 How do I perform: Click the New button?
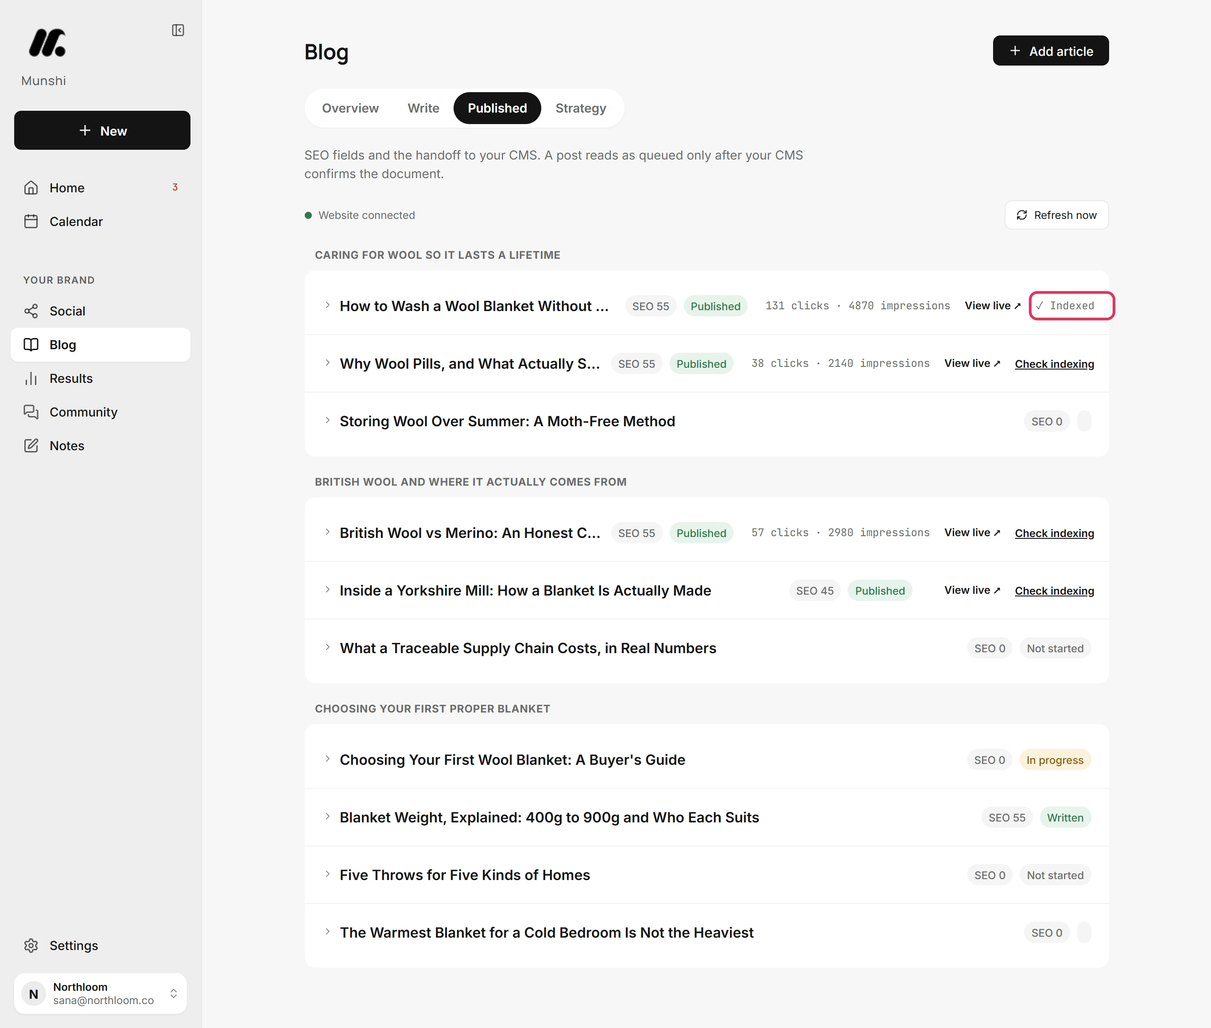coord(102,131)
